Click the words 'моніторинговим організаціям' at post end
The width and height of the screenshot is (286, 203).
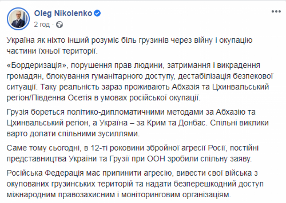[176, 195]
